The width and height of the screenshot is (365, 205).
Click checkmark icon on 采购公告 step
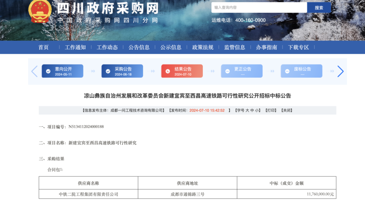[108, 71]
